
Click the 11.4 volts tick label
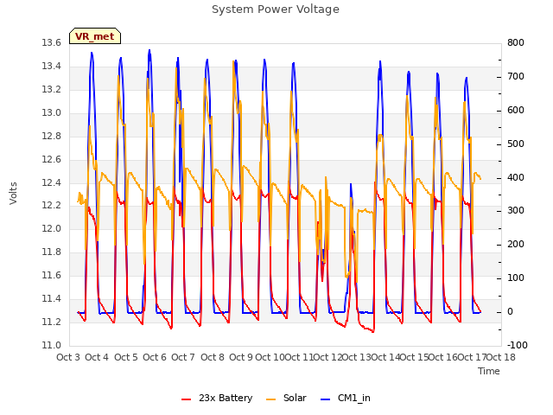52,298
